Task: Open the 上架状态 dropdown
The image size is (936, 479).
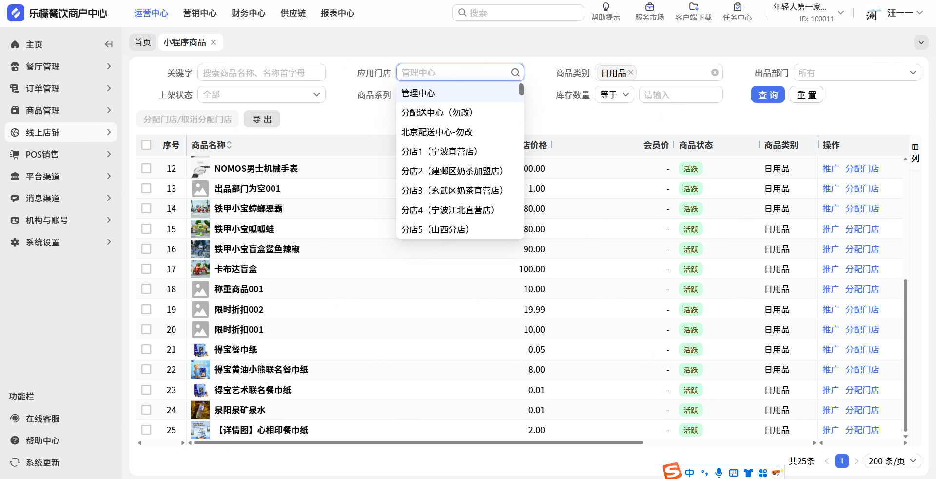Action: pyautogui.click(x=261, y=95)
